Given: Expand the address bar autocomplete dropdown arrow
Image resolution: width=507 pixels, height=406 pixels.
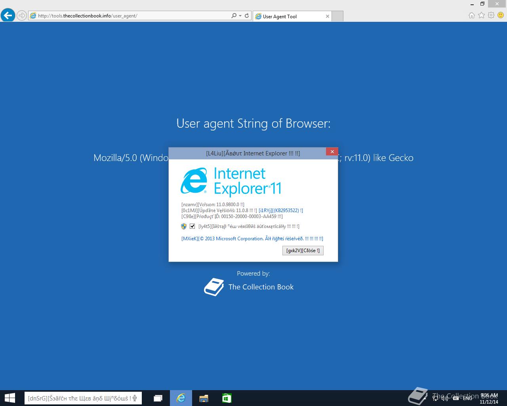Looking at the screenshot, I should click(x=240, y=16).
